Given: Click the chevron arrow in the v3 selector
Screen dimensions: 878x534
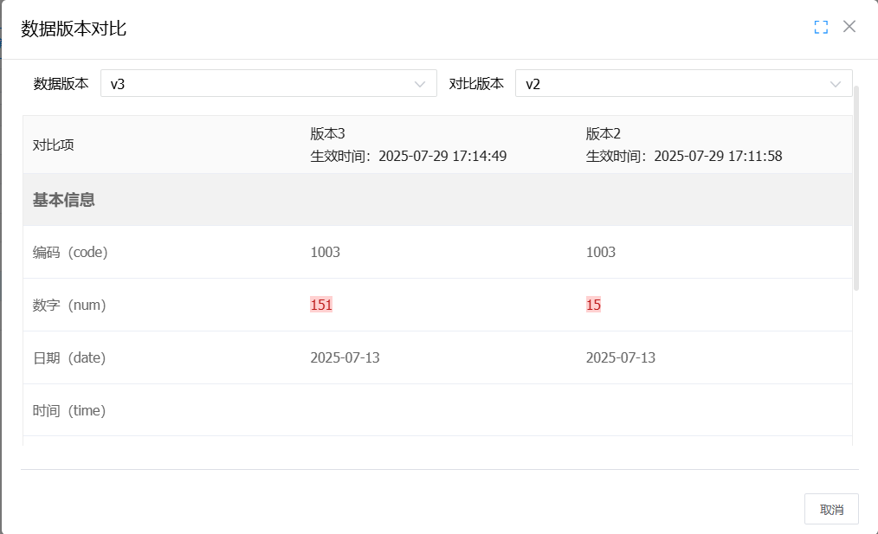Looking at the screenshot, I should [420, 84].
